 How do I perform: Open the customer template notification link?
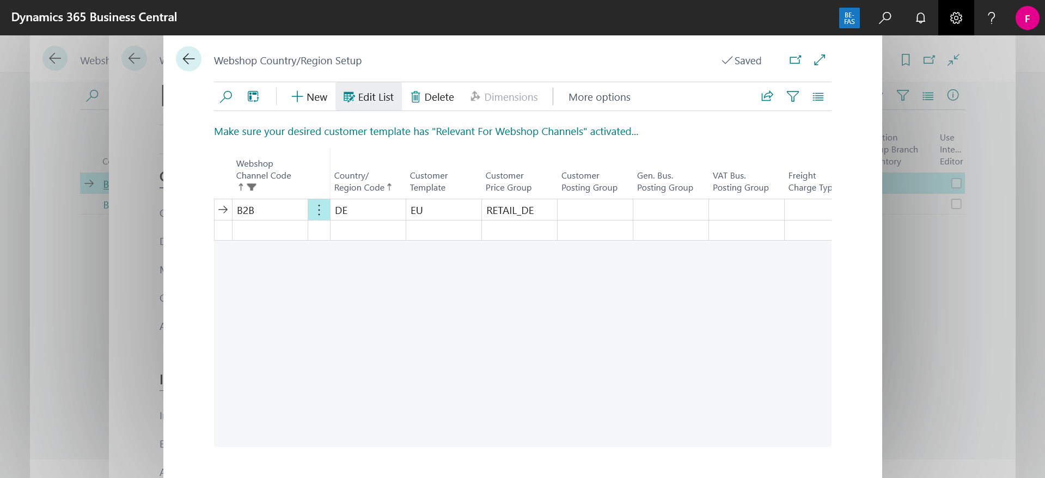click(x=426, y=131)
